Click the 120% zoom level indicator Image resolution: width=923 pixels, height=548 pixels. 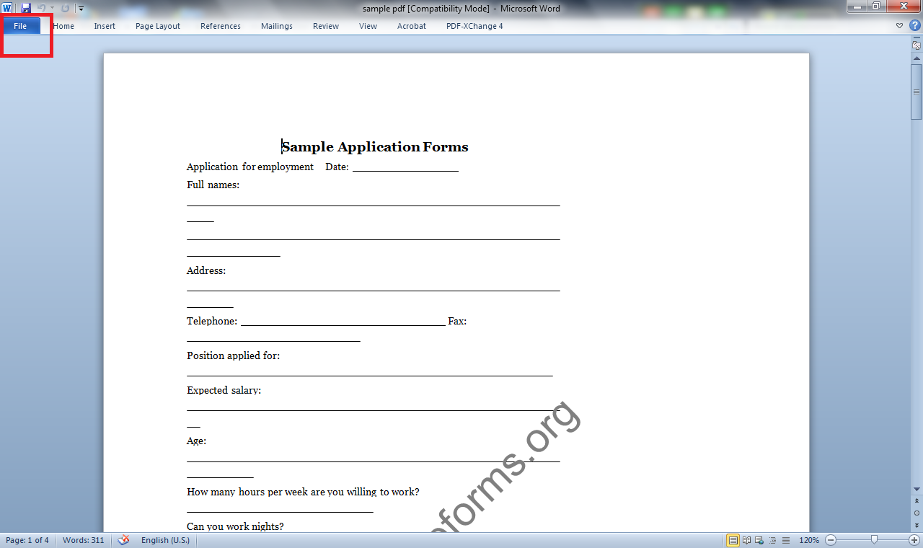809,539
